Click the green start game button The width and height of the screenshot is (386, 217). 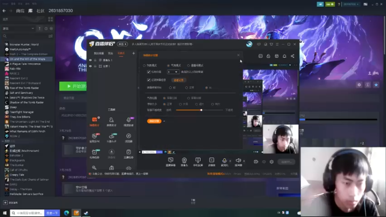73,86
